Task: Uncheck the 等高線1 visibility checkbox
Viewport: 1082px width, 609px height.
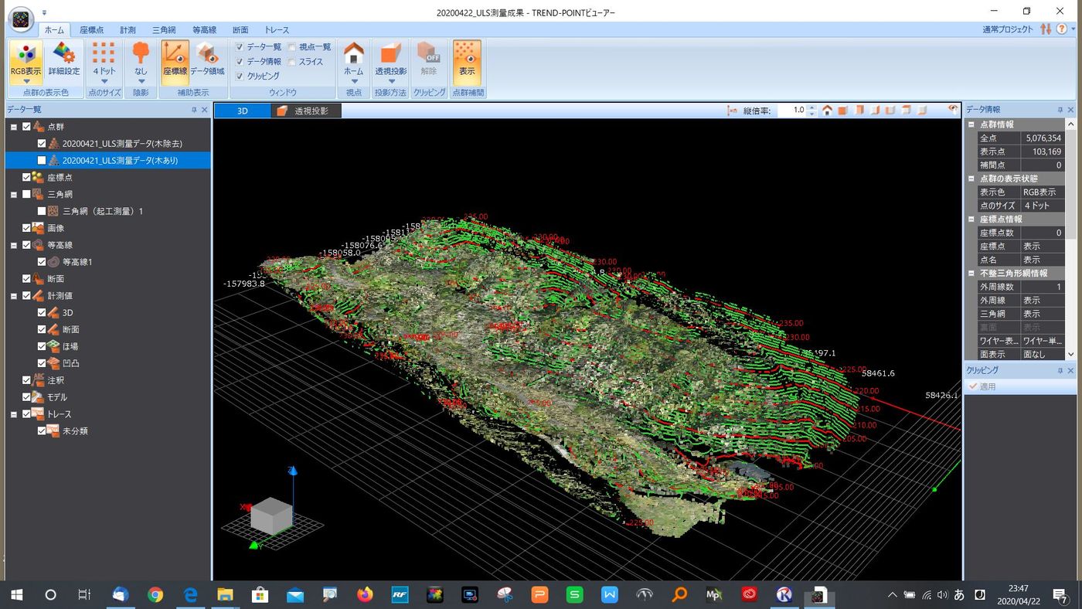Action: pos(42,262)
